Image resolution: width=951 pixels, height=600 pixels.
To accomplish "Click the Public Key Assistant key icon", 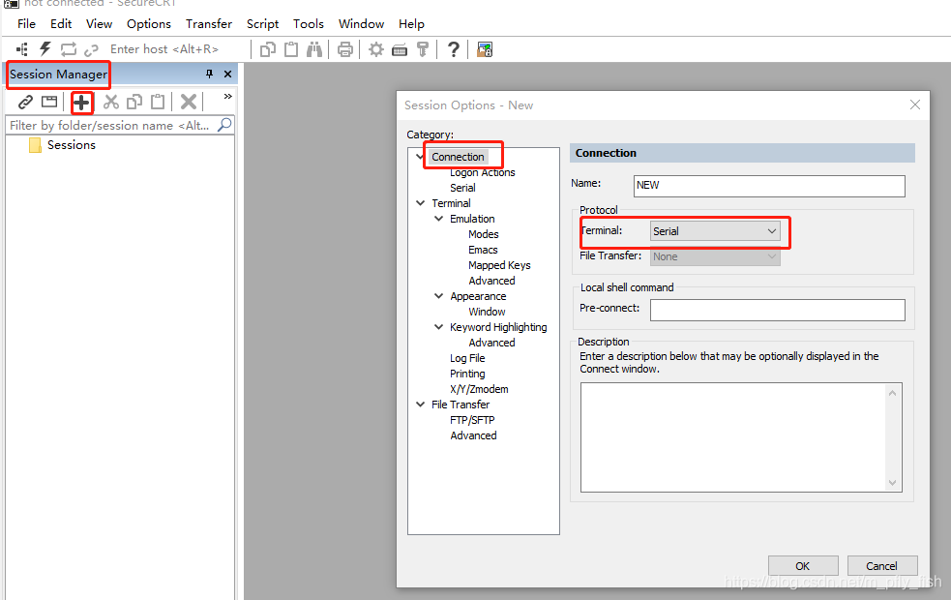I will tap(423, 49).
